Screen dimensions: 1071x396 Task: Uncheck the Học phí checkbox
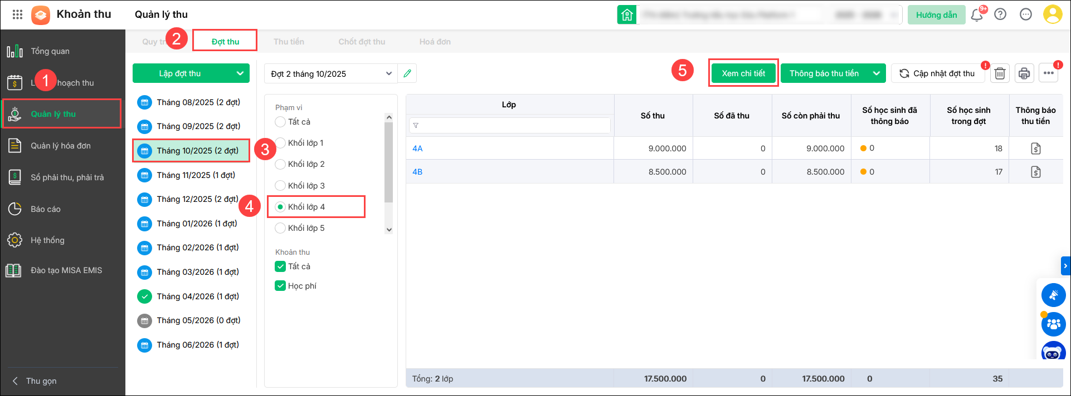click(280, 286)
